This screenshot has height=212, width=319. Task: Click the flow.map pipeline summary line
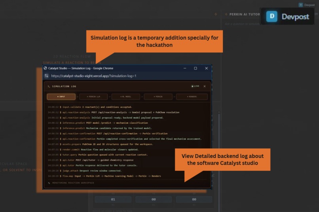click(104, 176)
